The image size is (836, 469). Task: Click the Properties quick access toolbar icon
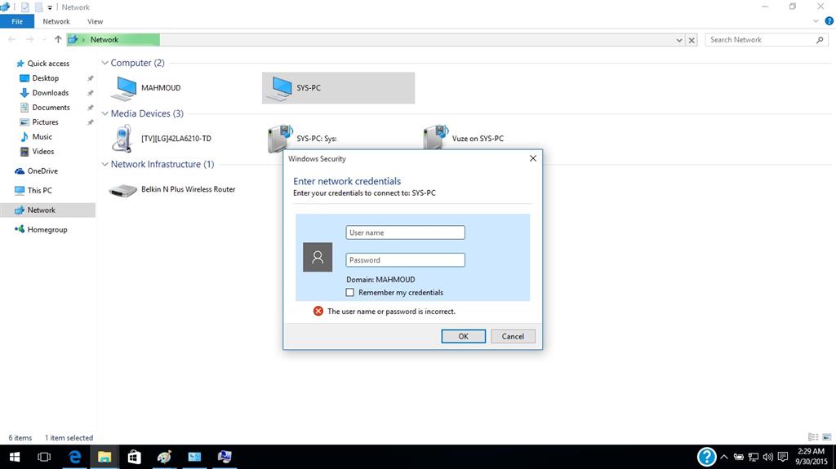24,7
